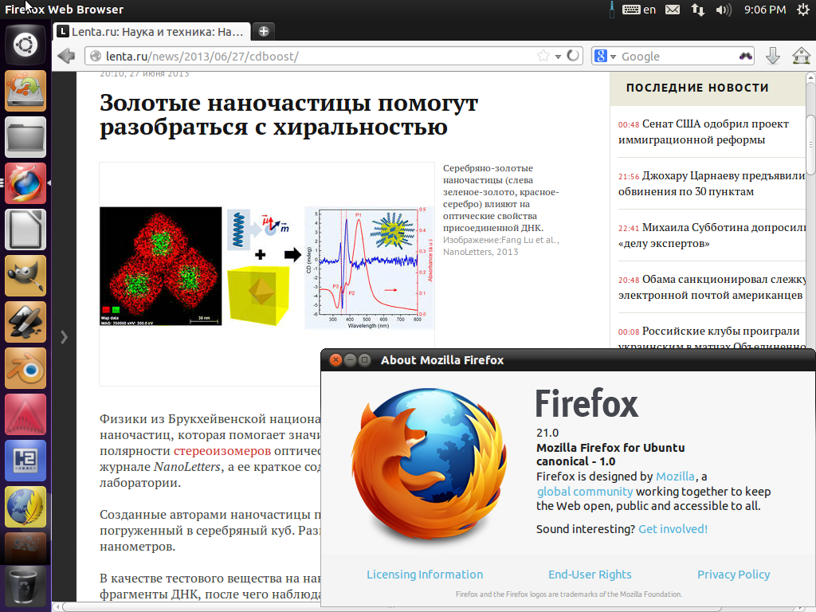The width and height of the screenshot is (816, 612).
Task: Expand the URL history dropdown arrow
Action: coord(558,57)
